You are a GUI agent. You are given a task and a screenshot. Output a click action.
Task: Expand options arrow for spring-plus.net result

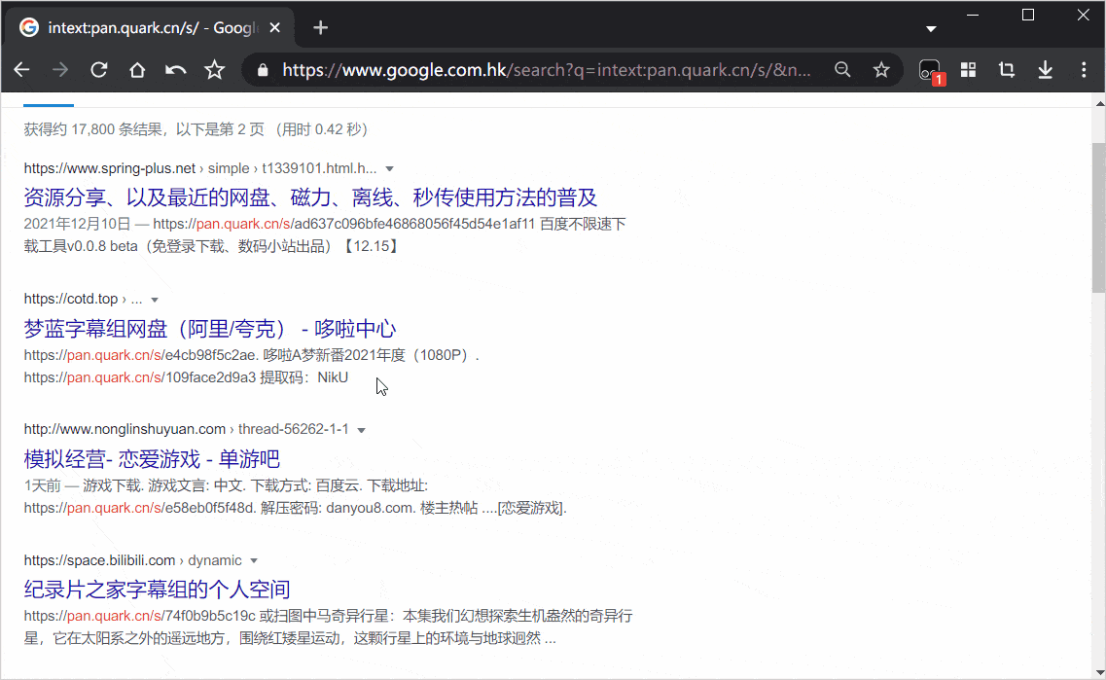pos(389,168)
